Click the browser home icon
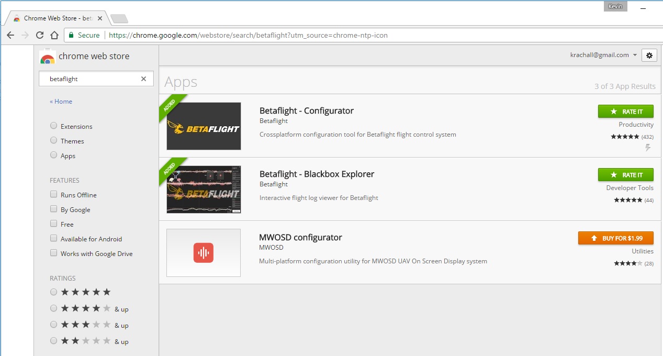 [x=54, y=35]
